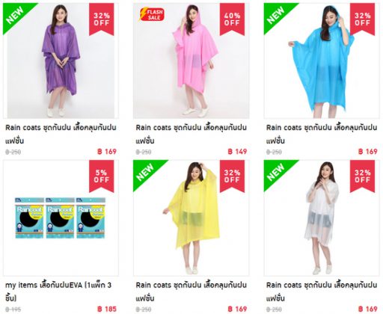Screen dimensions: 383x314
Task: Click the NEW ribbon on yellow raincoat
Action: pyautogui.click(x=146, y=172)
